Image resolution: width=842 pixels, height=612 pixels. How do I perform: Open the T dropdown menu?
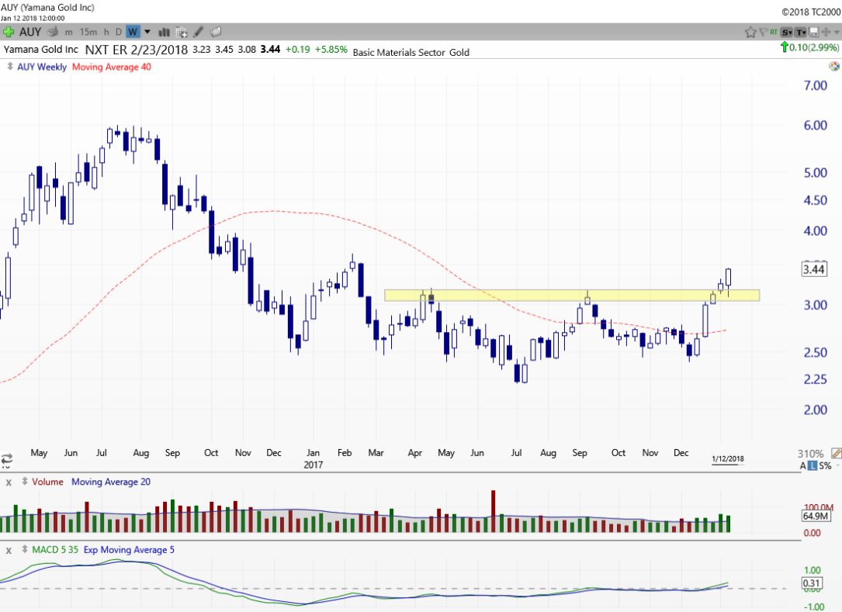[x=799, y=32]
